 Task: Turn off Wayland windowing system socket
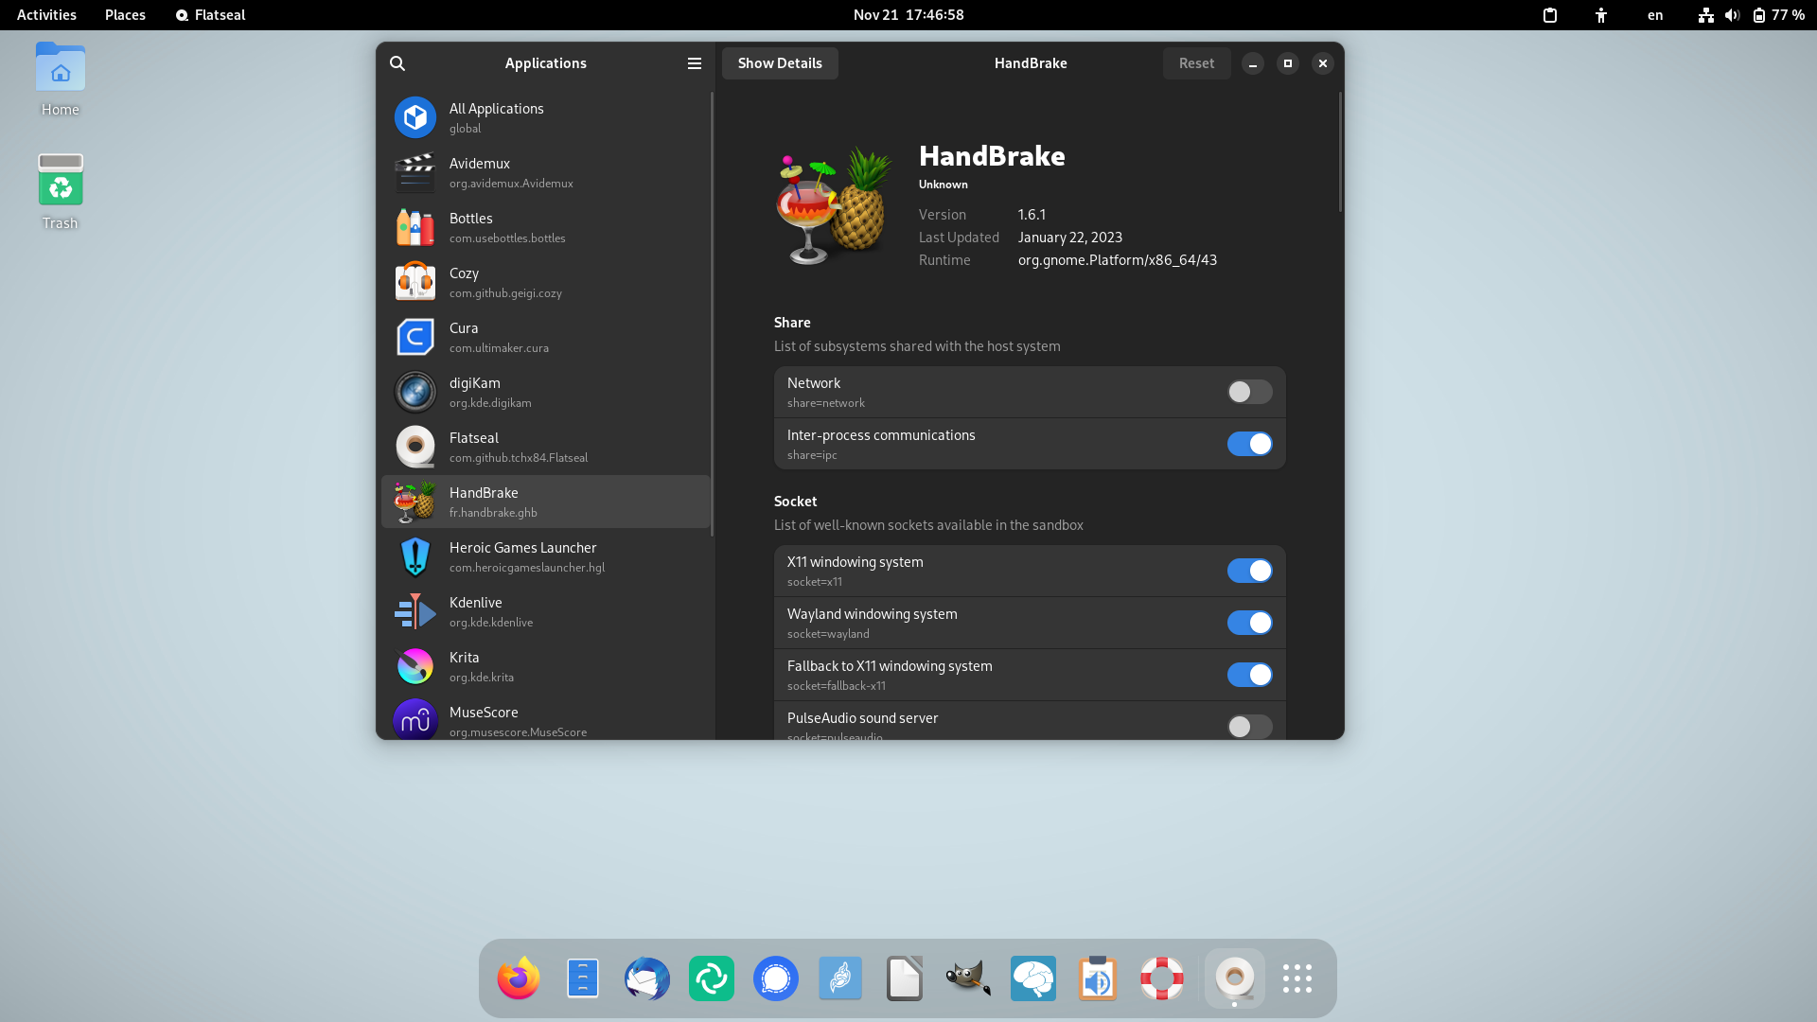[1249, 623]
